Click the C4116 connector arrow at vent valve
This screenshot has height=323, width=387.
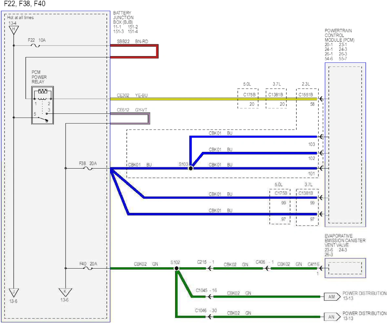click(321, 268)
